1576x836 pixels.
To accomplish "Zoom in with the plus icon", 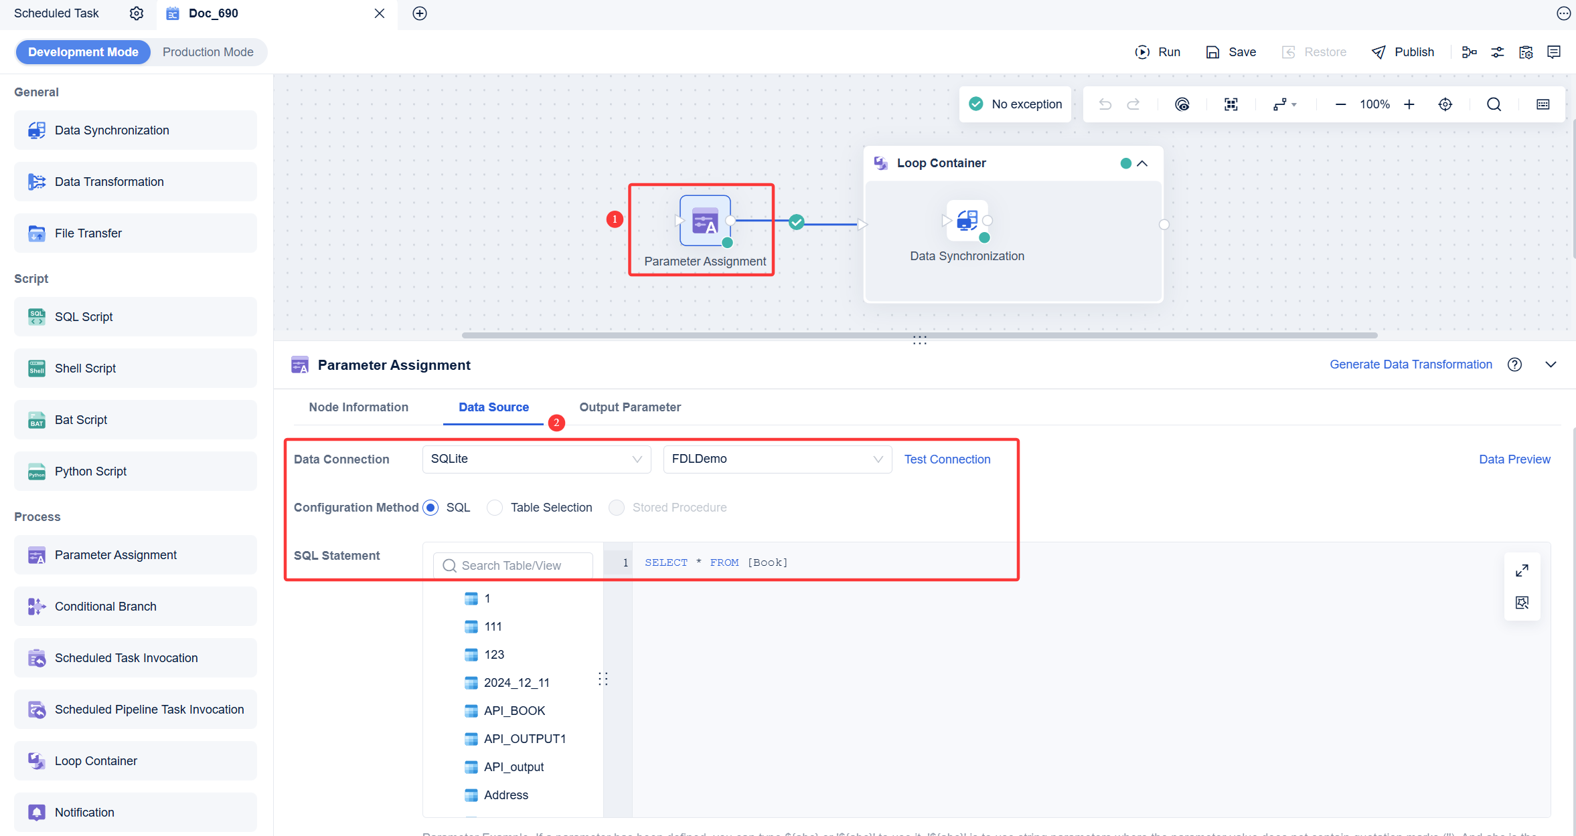I will point(1409,104).
